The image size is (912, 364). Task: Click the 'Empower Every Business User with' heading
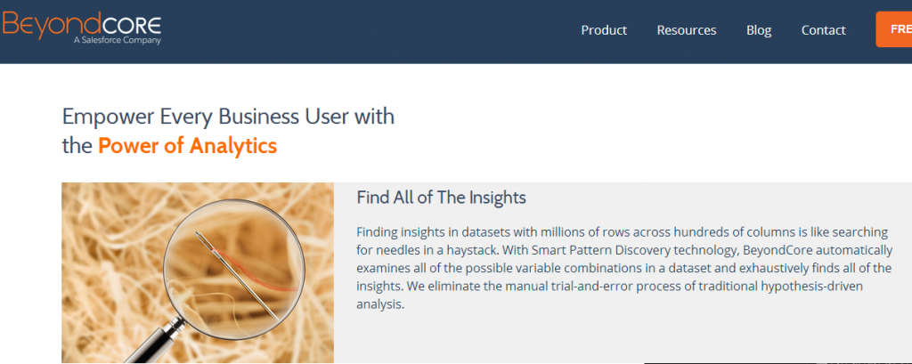coord(228,117)
